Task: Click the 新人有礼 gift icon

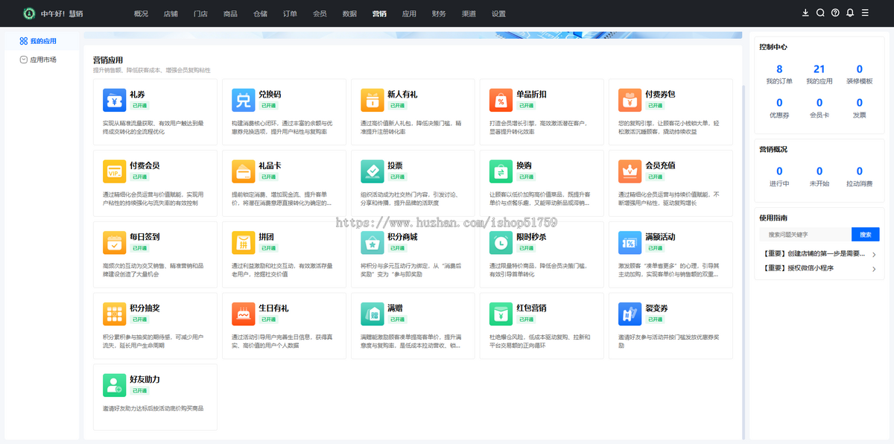Action: (372, 100)
